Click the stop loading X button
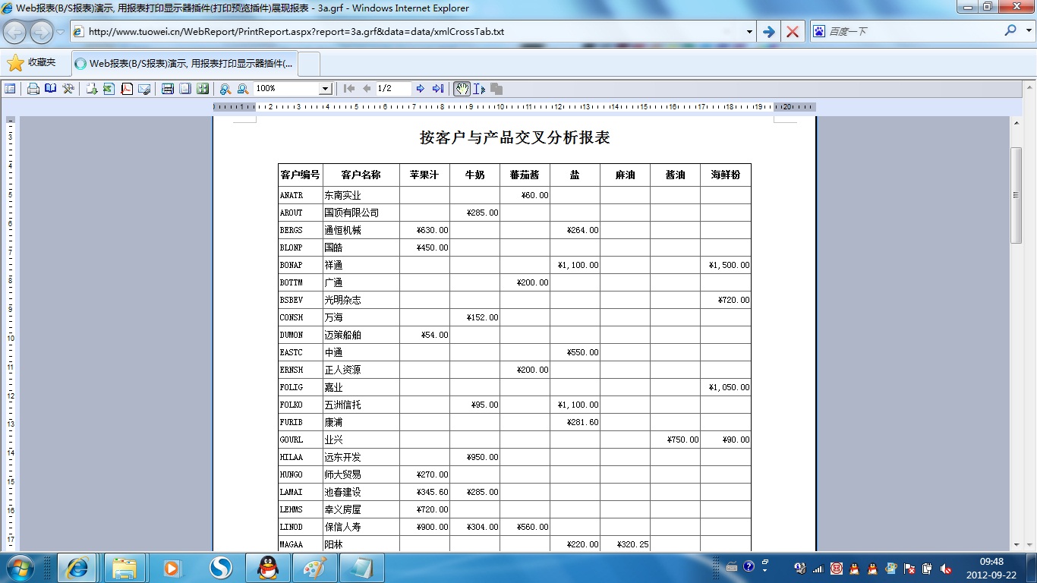Screen dimensions: 1037x583 pyautogui.click(x=793, y=32)
